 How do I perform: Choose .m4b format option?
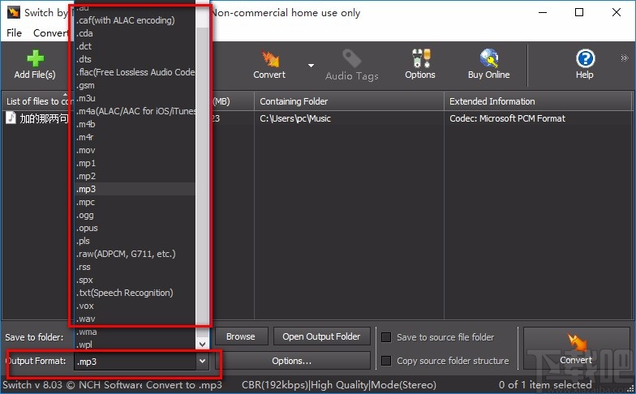[135, 124]
